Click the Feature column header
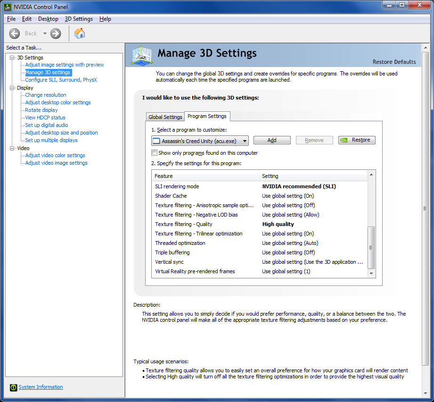 pyautogui.click(x=205, y=176)
